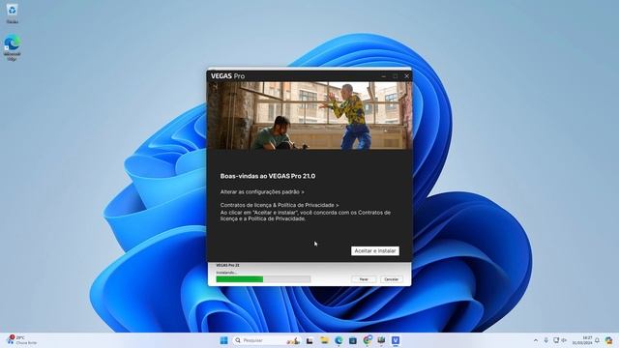Click the Parar button beside Cancelar

(364, 279)
